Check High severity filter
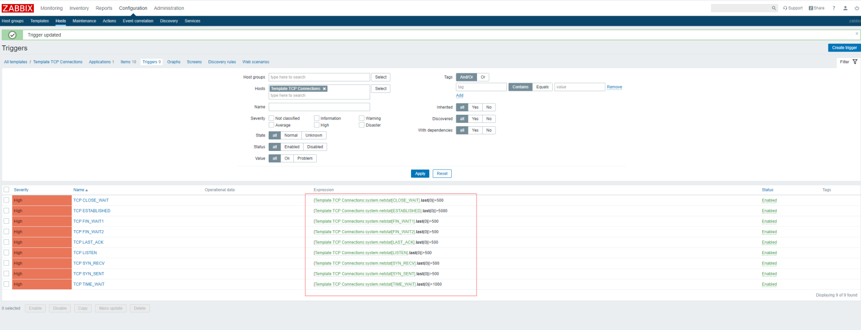861x330 pixels. [x=317, y=125]
